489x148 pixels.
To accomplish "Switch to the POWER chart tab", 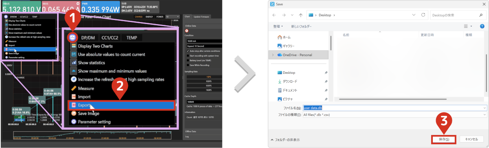I will click(x=160, y=17).
